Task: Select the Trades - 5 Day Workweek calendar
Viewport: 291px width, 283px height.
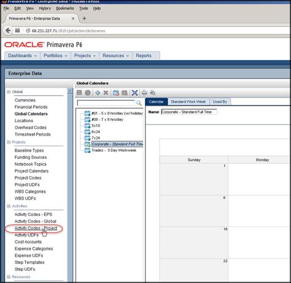Action: (x=114, y=150)
